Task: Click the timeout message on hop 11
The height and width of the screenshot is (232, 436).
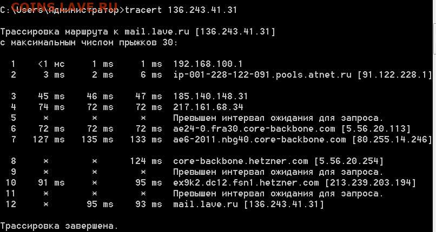Action: click(x=278, y=194)
